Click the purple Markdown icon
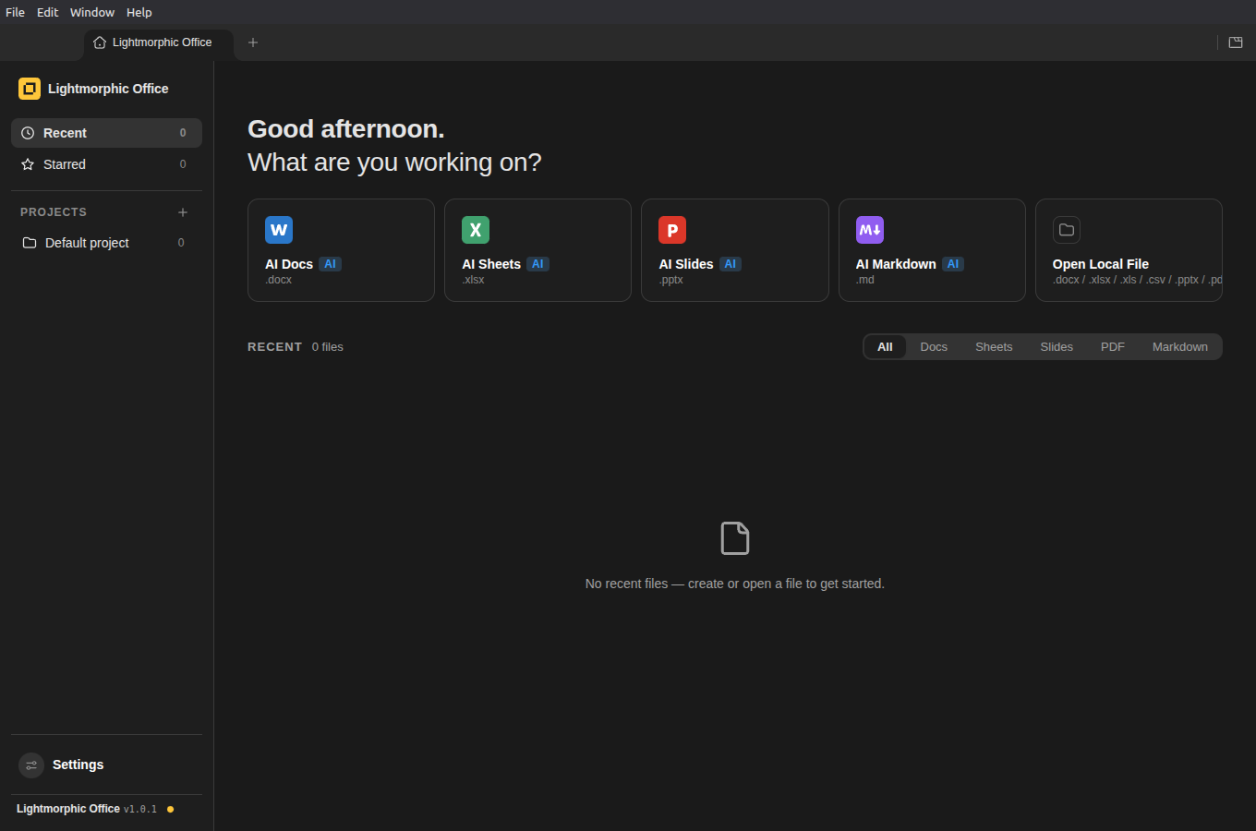This screenshot has height=831, width=1256. click(870, 230)
